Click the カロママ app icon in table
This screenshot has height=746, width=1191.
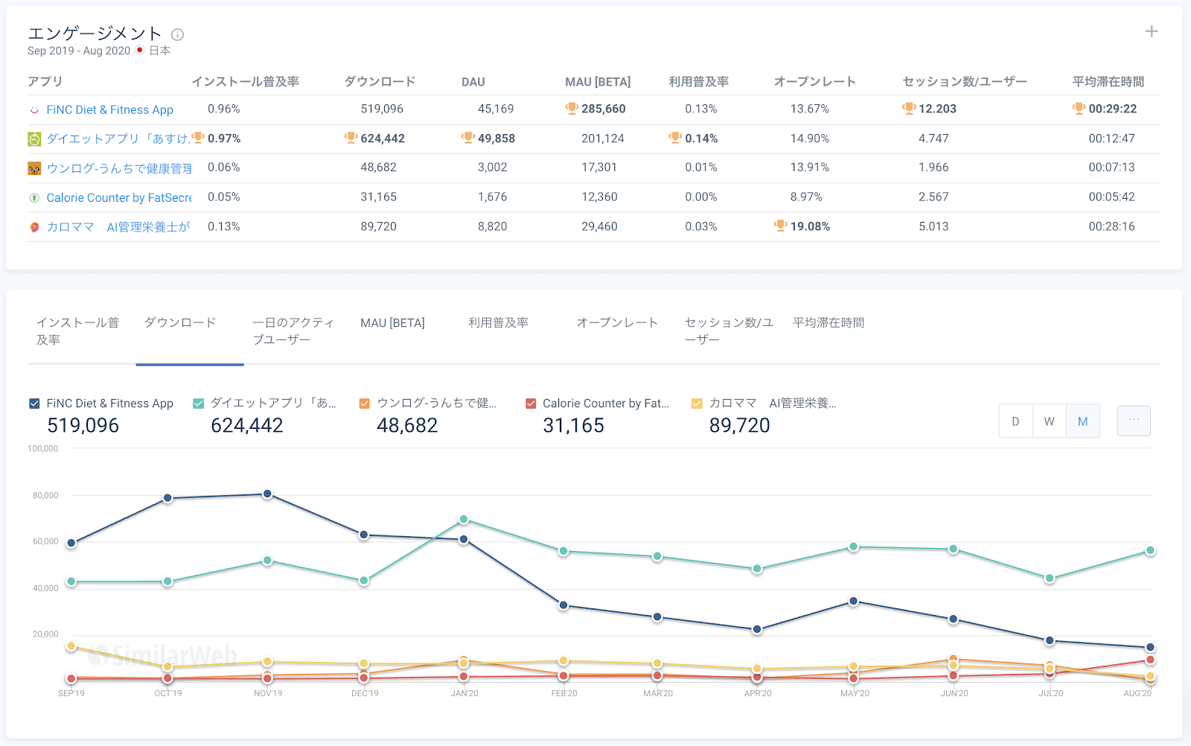[34, 227]
